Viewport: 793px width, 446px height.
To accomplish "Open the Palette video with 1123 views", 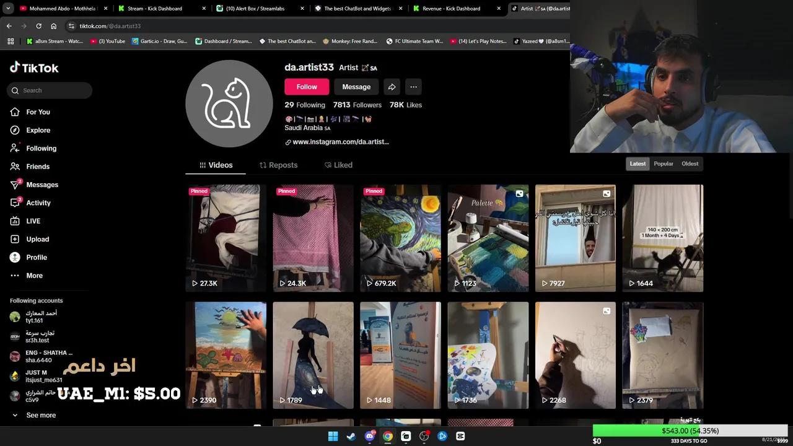I will pos(488,238).
